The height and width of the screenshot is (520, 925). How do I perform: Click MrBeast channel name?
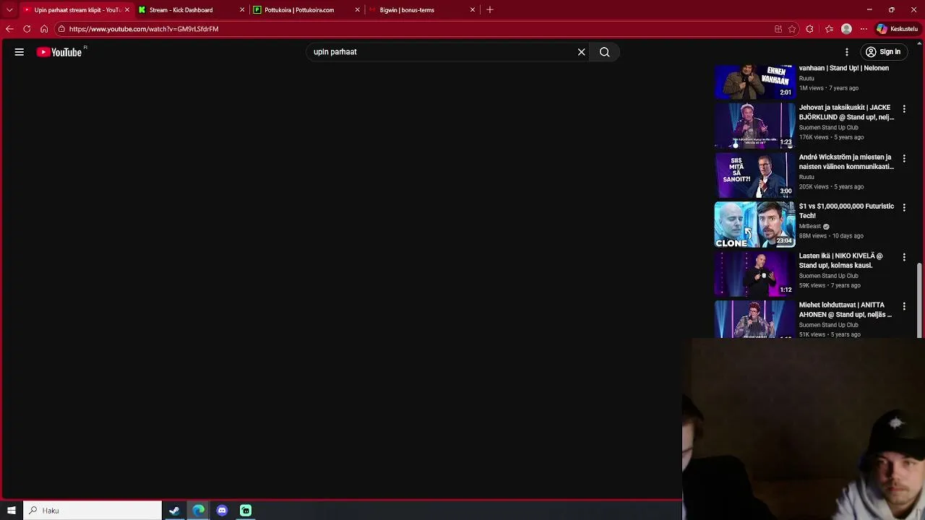tap(810, 226)
